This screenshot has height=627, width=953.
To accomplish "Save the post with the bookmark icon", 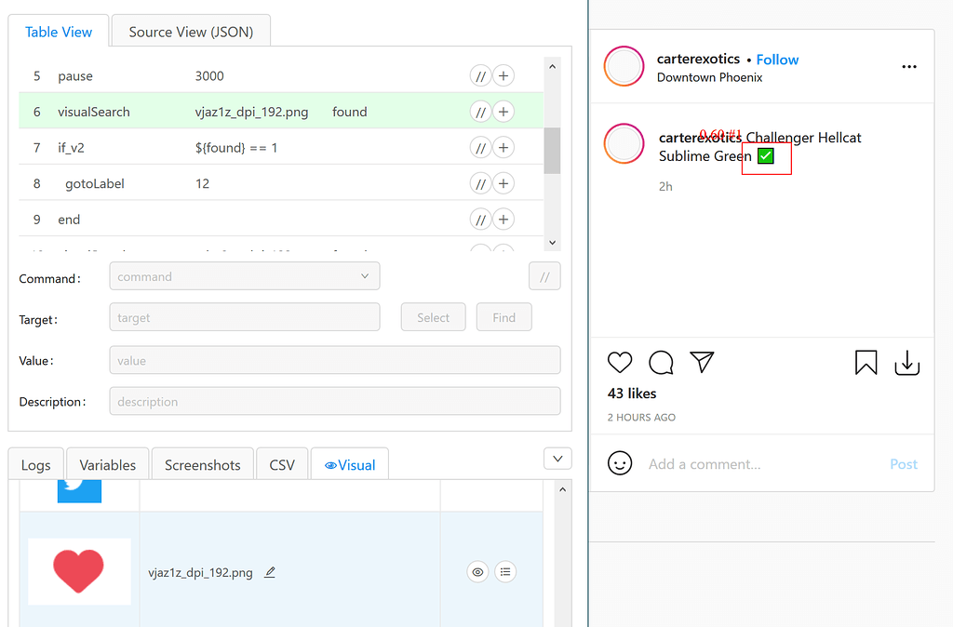I will [866, 363].
